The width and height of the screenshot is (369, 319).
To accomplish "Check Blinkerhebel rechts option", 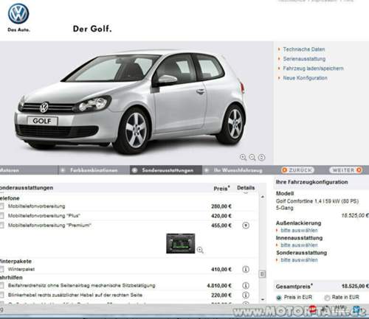I will pos(1,295).
